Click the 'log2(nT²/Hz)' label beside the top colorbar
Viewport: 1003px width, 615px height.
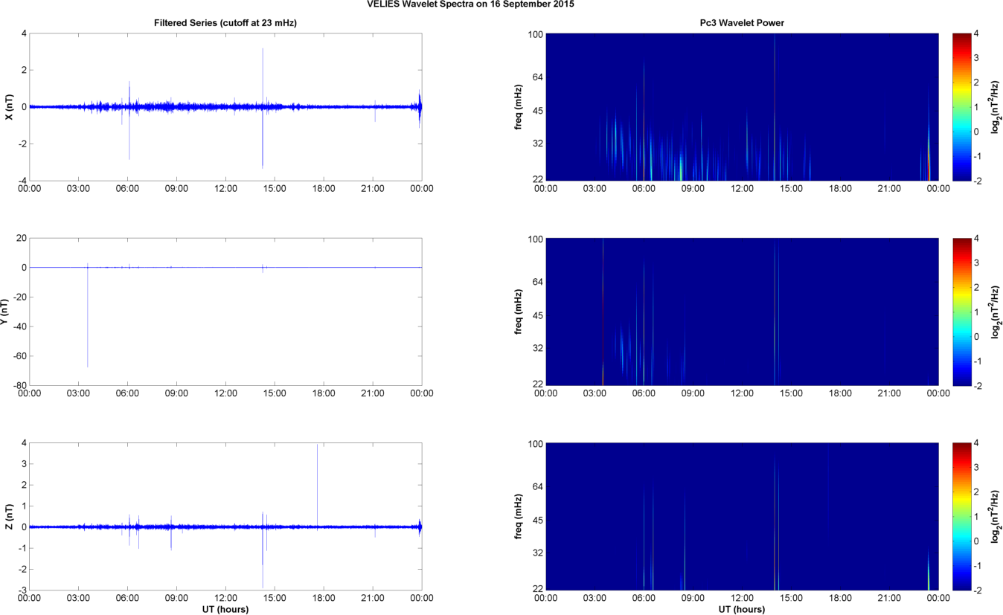pos(995,107)
